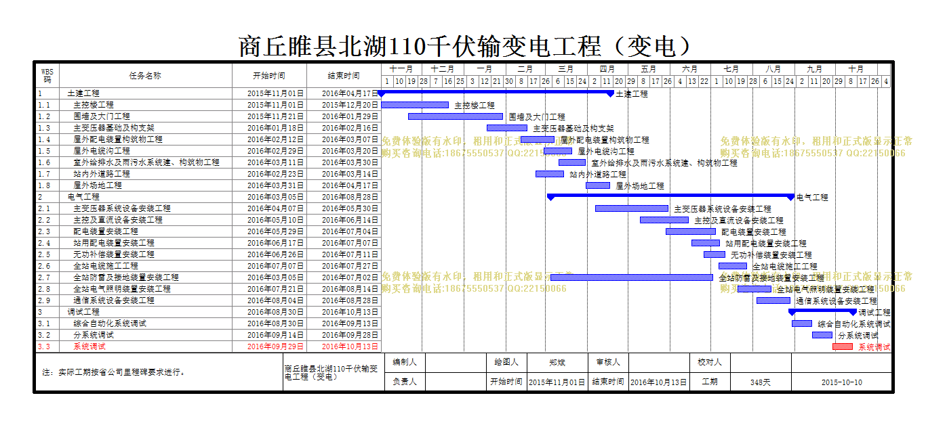Click the 郑斌 drafter name cell
Screen dimensions: 926x425
pos(557,362)
